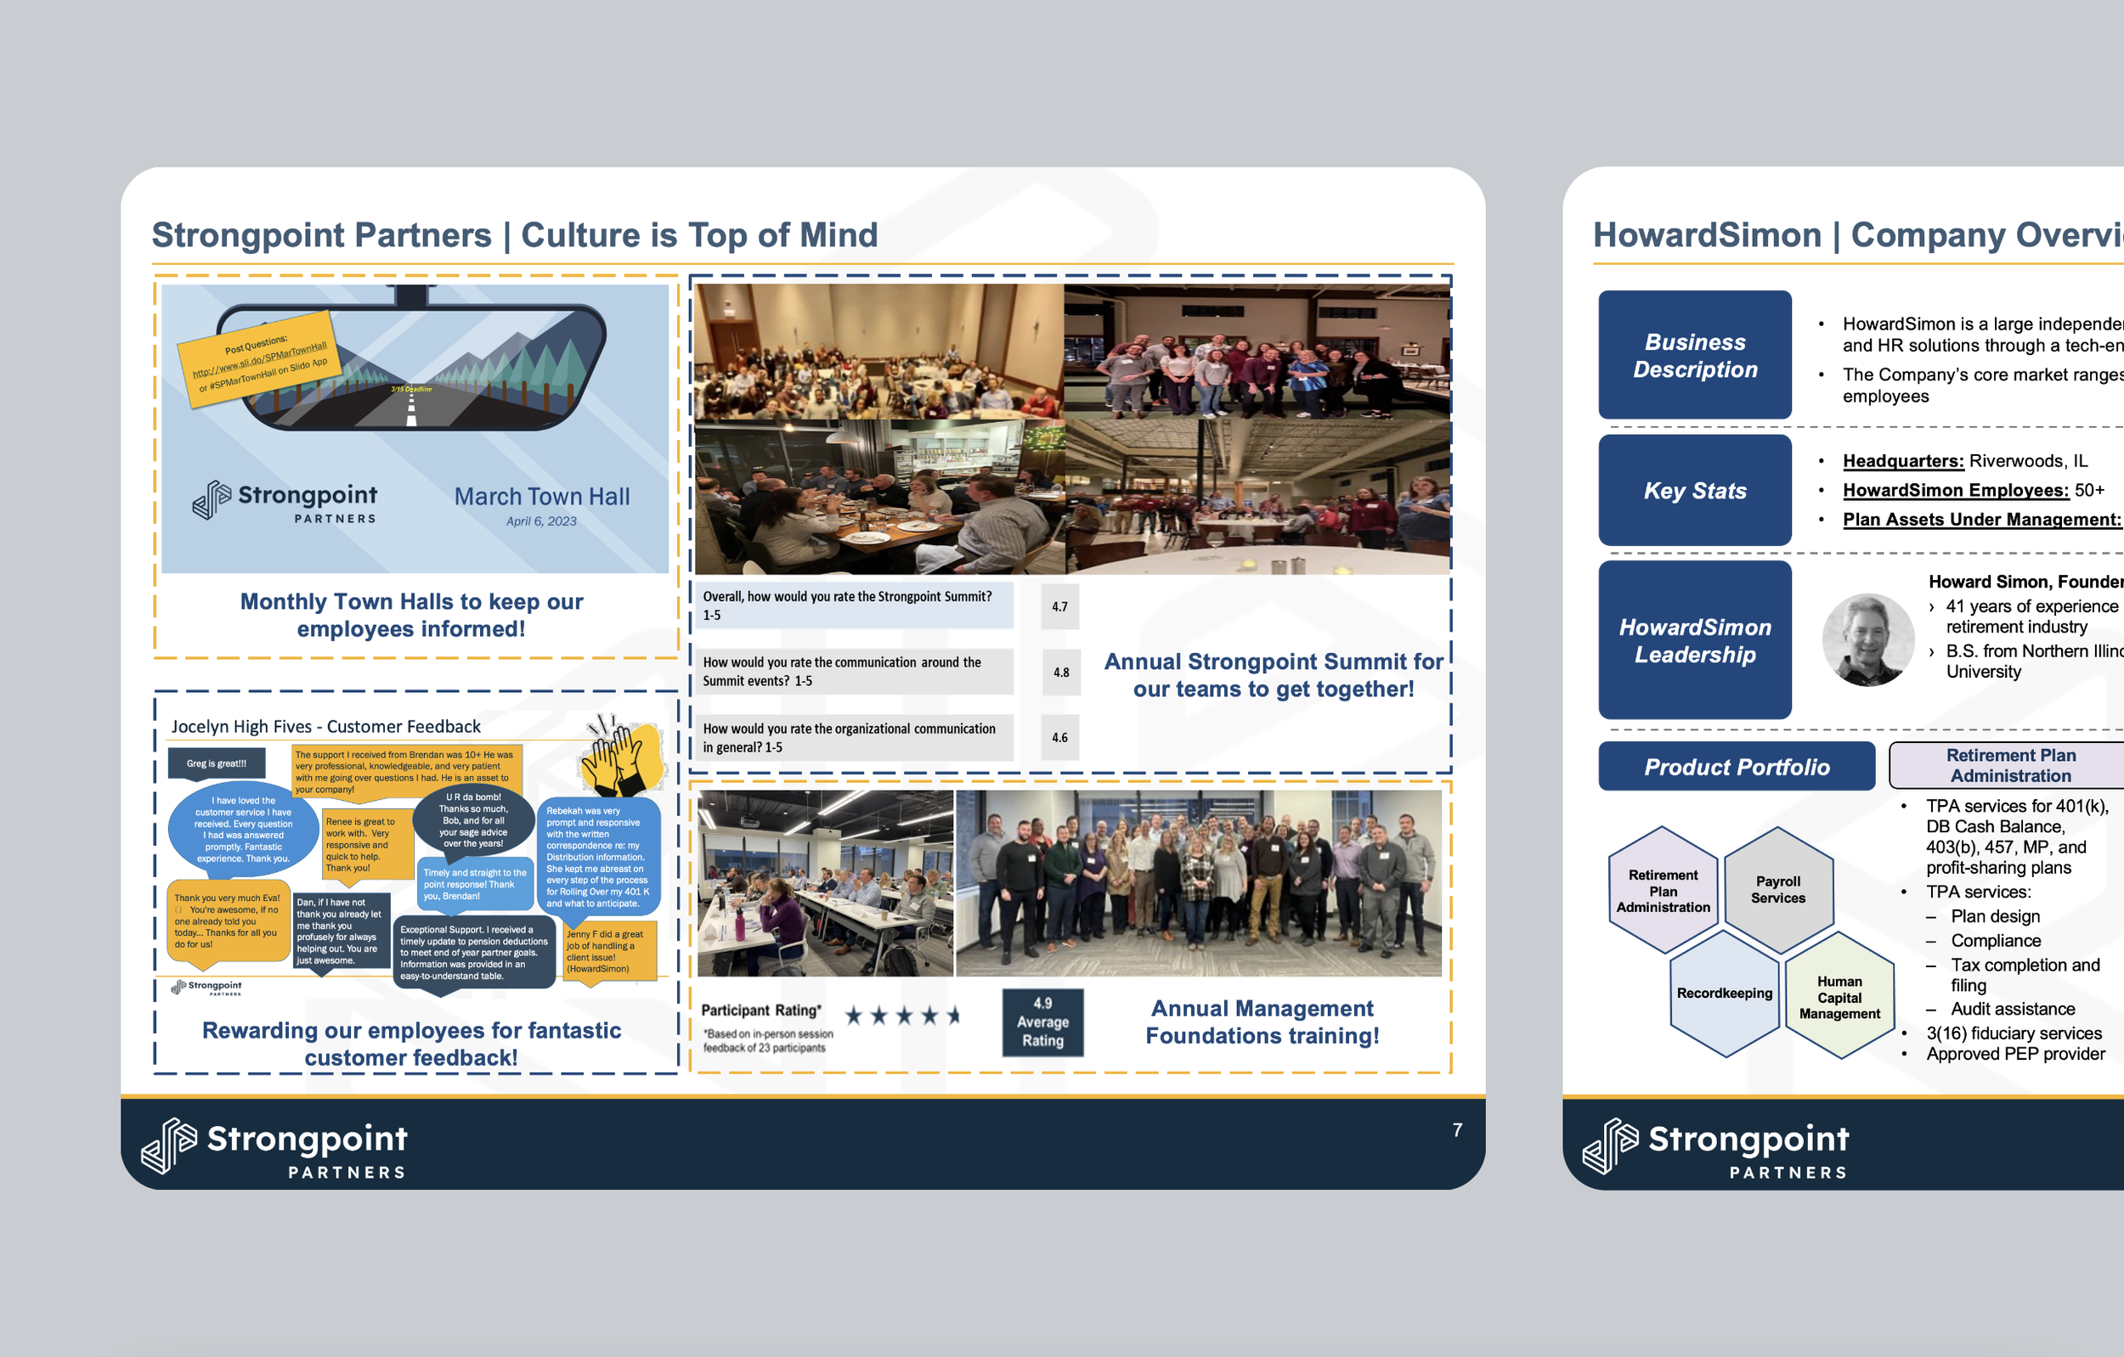Viewport: 2124px width, 1357px height.
Task: Click the 'Approved PEP provider' bullet
Action: point(2014,1054)
